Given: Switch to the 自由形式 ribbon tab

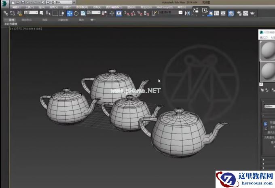Looking at the screenshot, I should tap(26, 20).
